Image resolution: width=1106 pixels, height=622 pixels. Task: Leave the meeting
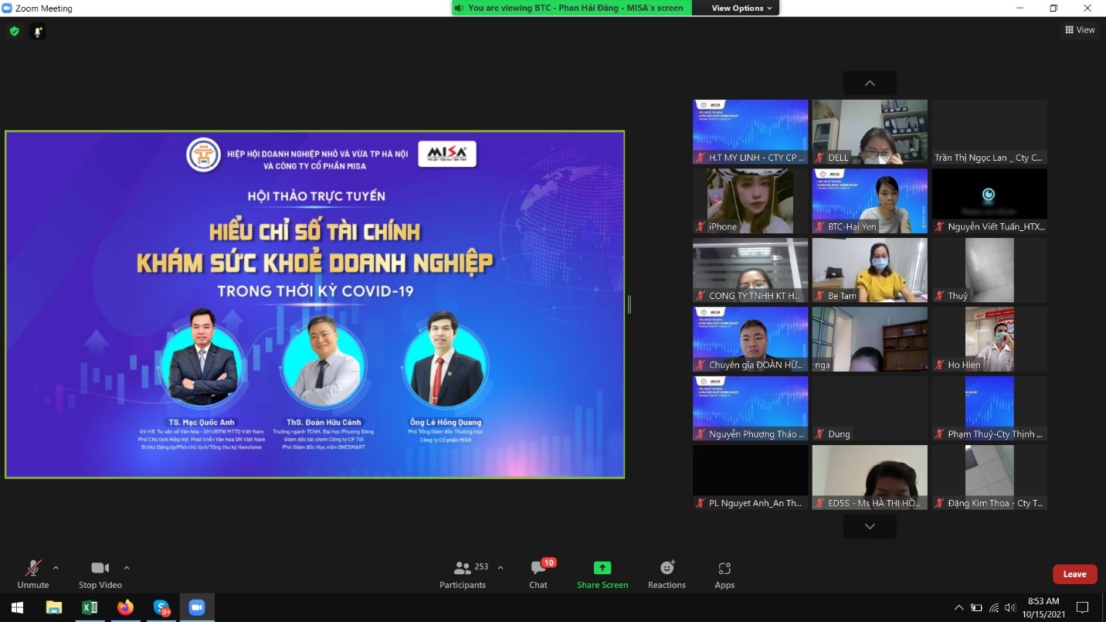1074,574
